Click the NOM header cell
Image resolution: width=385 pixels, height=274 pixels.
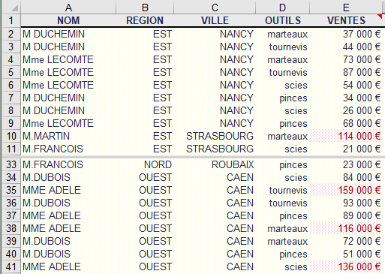click(68, 20)
